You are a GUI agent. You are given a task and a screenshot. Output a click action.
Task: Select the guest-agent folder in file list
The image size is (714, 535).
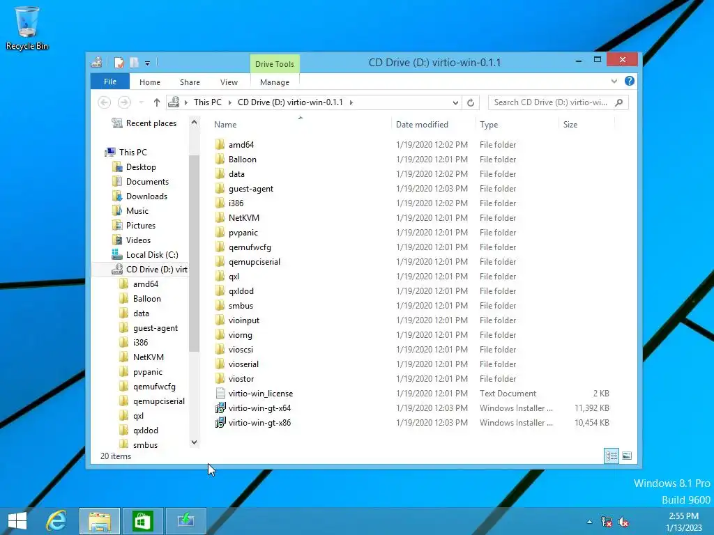click(x=251, y=188)
